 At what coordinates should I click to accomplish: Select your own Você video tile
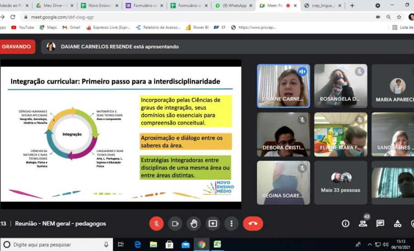[x=393, y=183]
